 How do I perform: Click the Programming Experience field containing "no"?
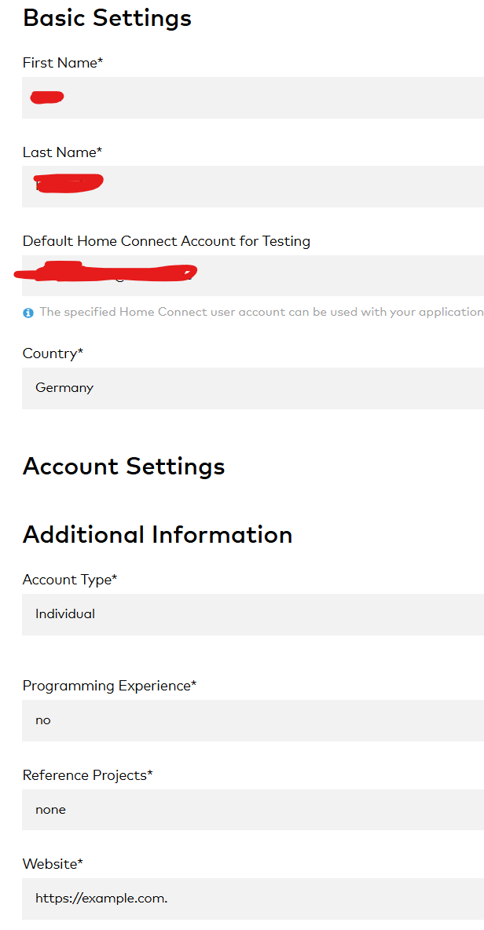253,720
